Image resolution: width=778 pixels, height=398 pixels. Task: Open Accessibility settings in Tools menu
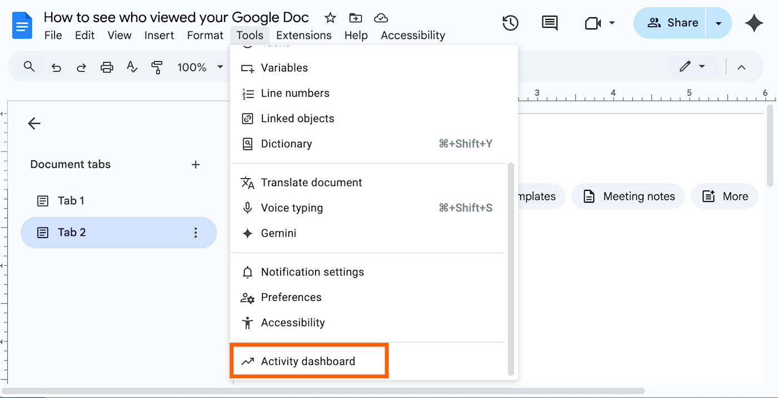tap(368, 323)
